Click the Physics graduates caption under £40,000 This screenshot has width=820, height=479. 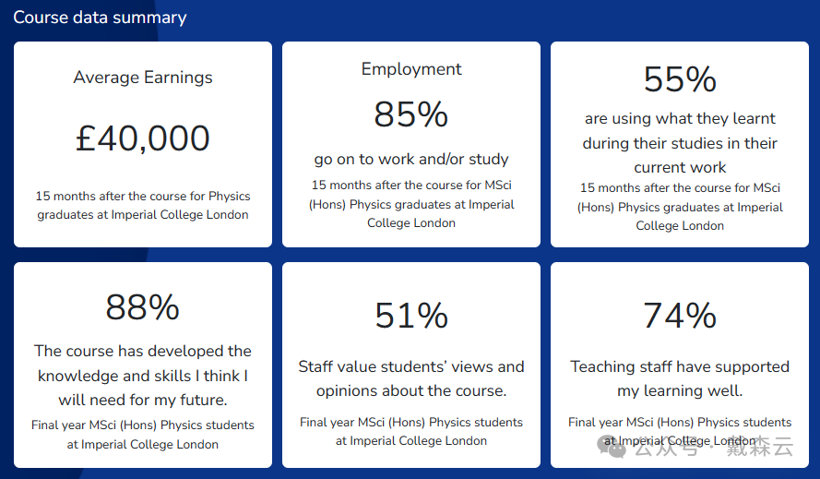pyautogui.click(x=143, y=205)
